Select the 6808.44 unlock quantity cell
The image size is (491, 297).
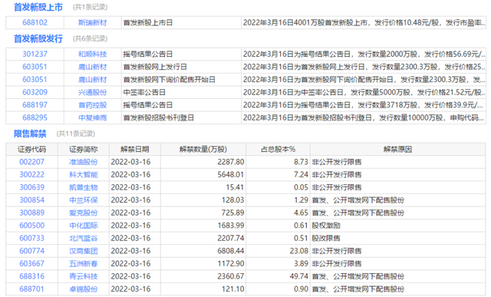203,251
